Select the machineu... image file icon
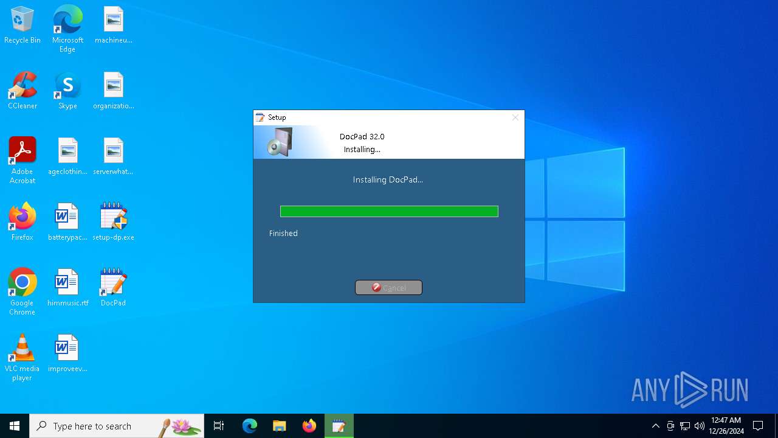The height and width of the screenshot is (438, 778). click(x=114, y=26)
